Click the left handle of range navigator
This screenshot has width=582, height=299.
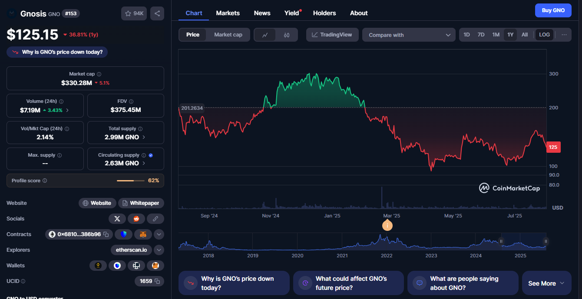501,241
